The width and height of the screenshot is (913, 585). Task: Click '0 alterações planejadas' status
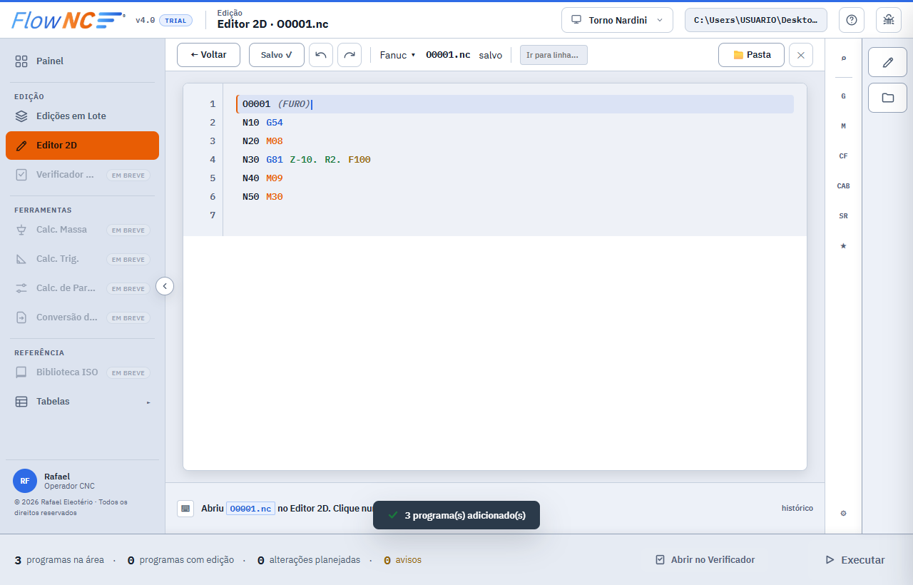(x=308, y=560)
